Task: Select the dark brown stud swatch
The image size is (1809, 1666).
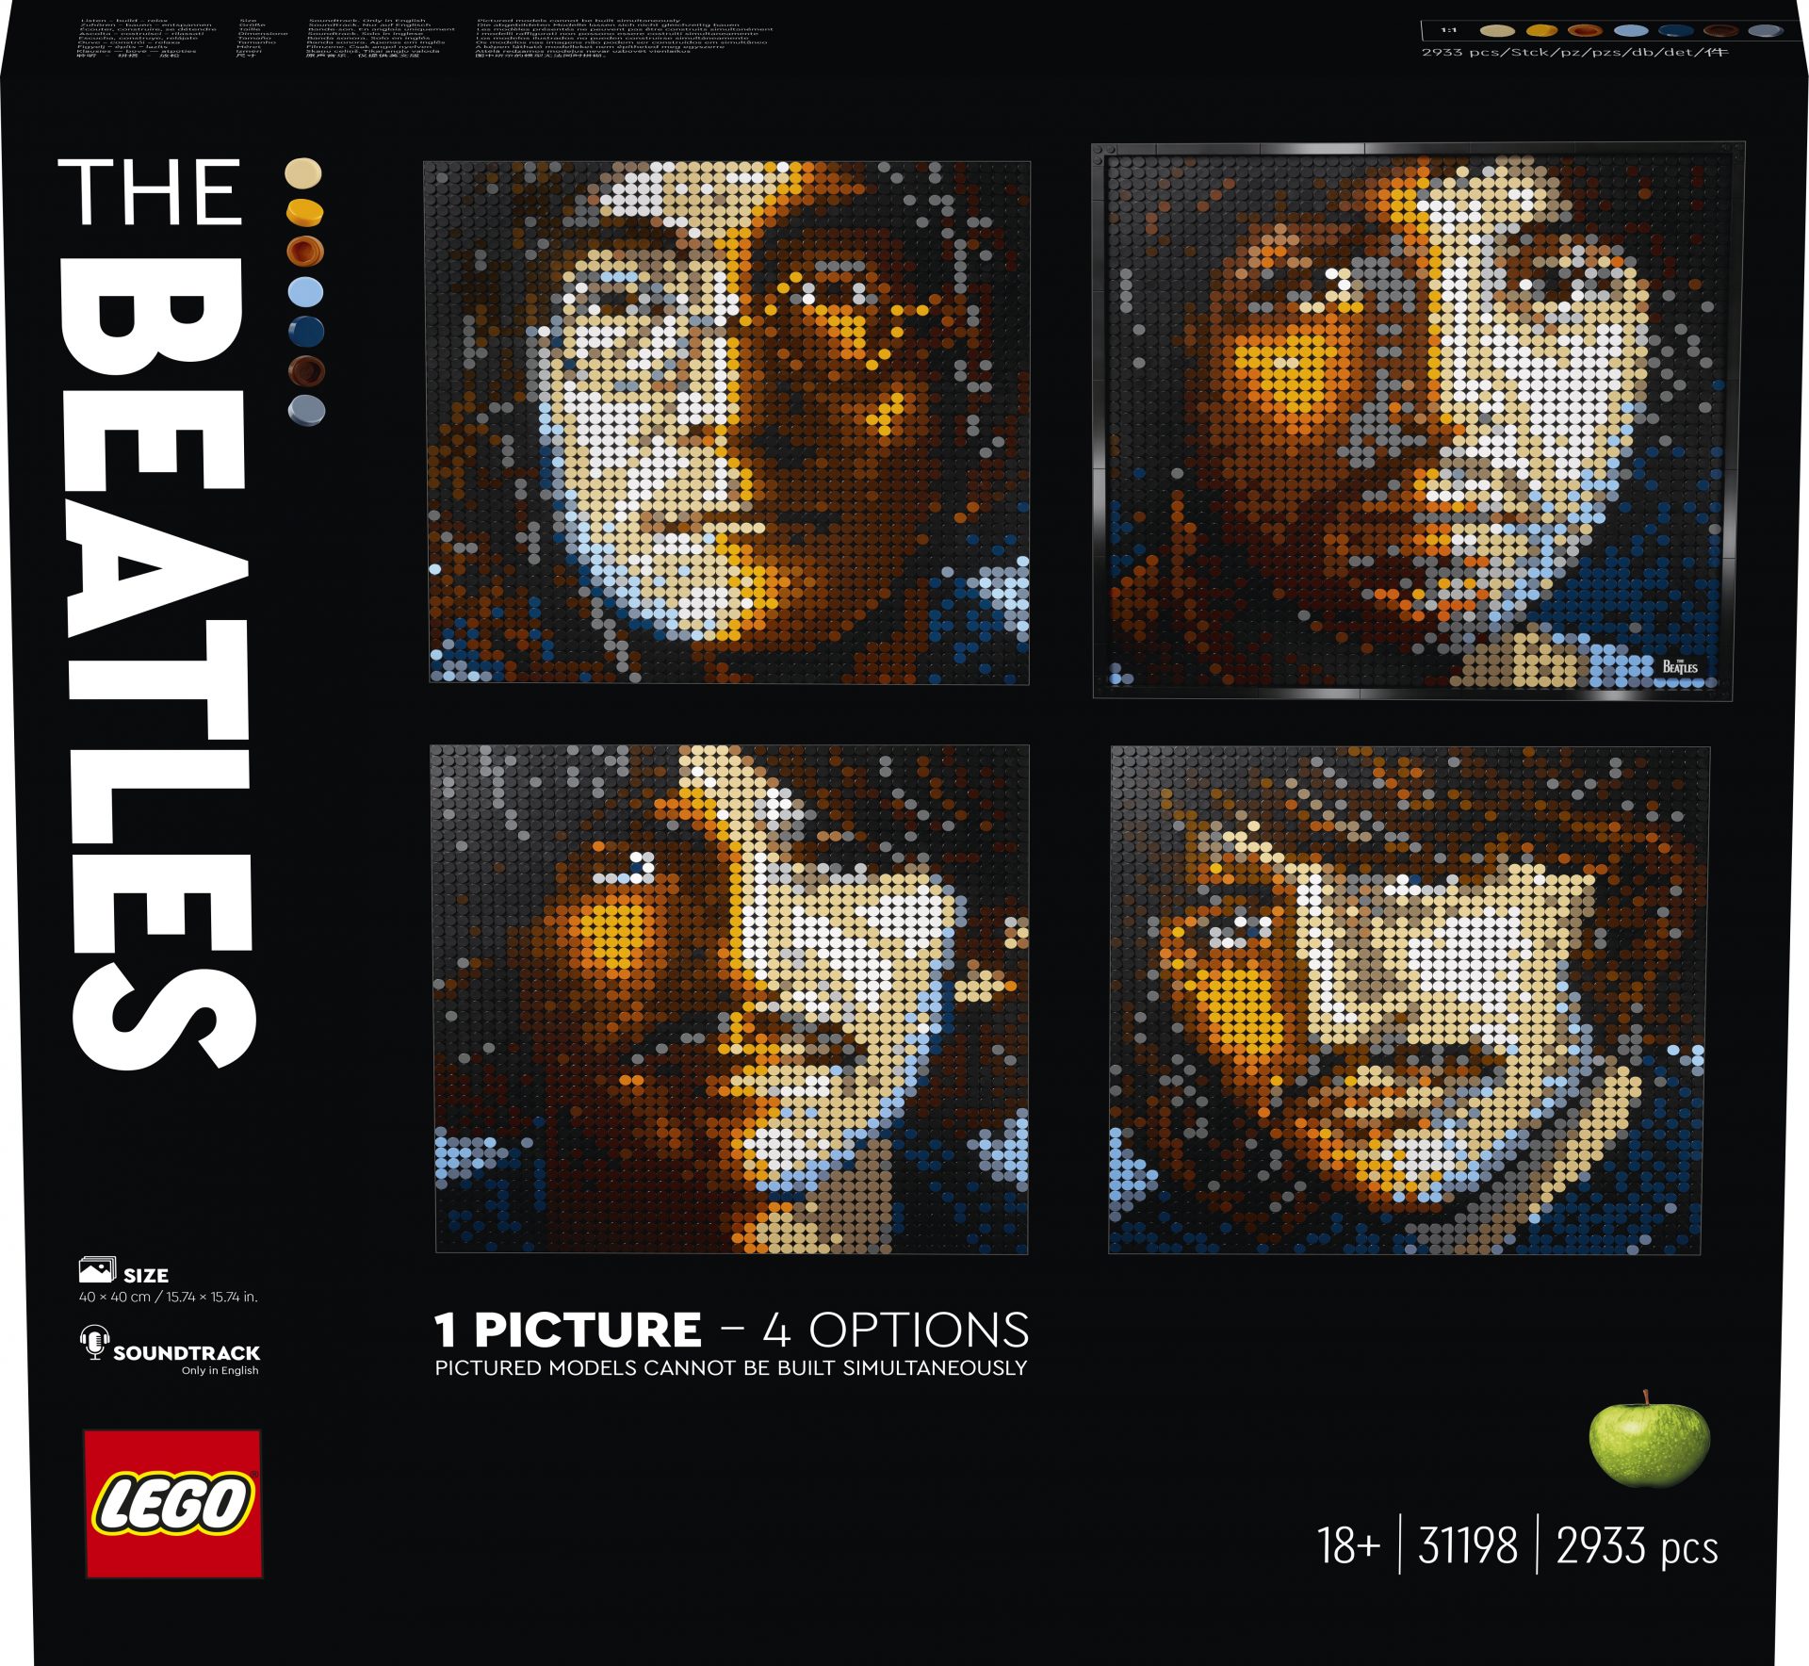Action: (306, 371)
